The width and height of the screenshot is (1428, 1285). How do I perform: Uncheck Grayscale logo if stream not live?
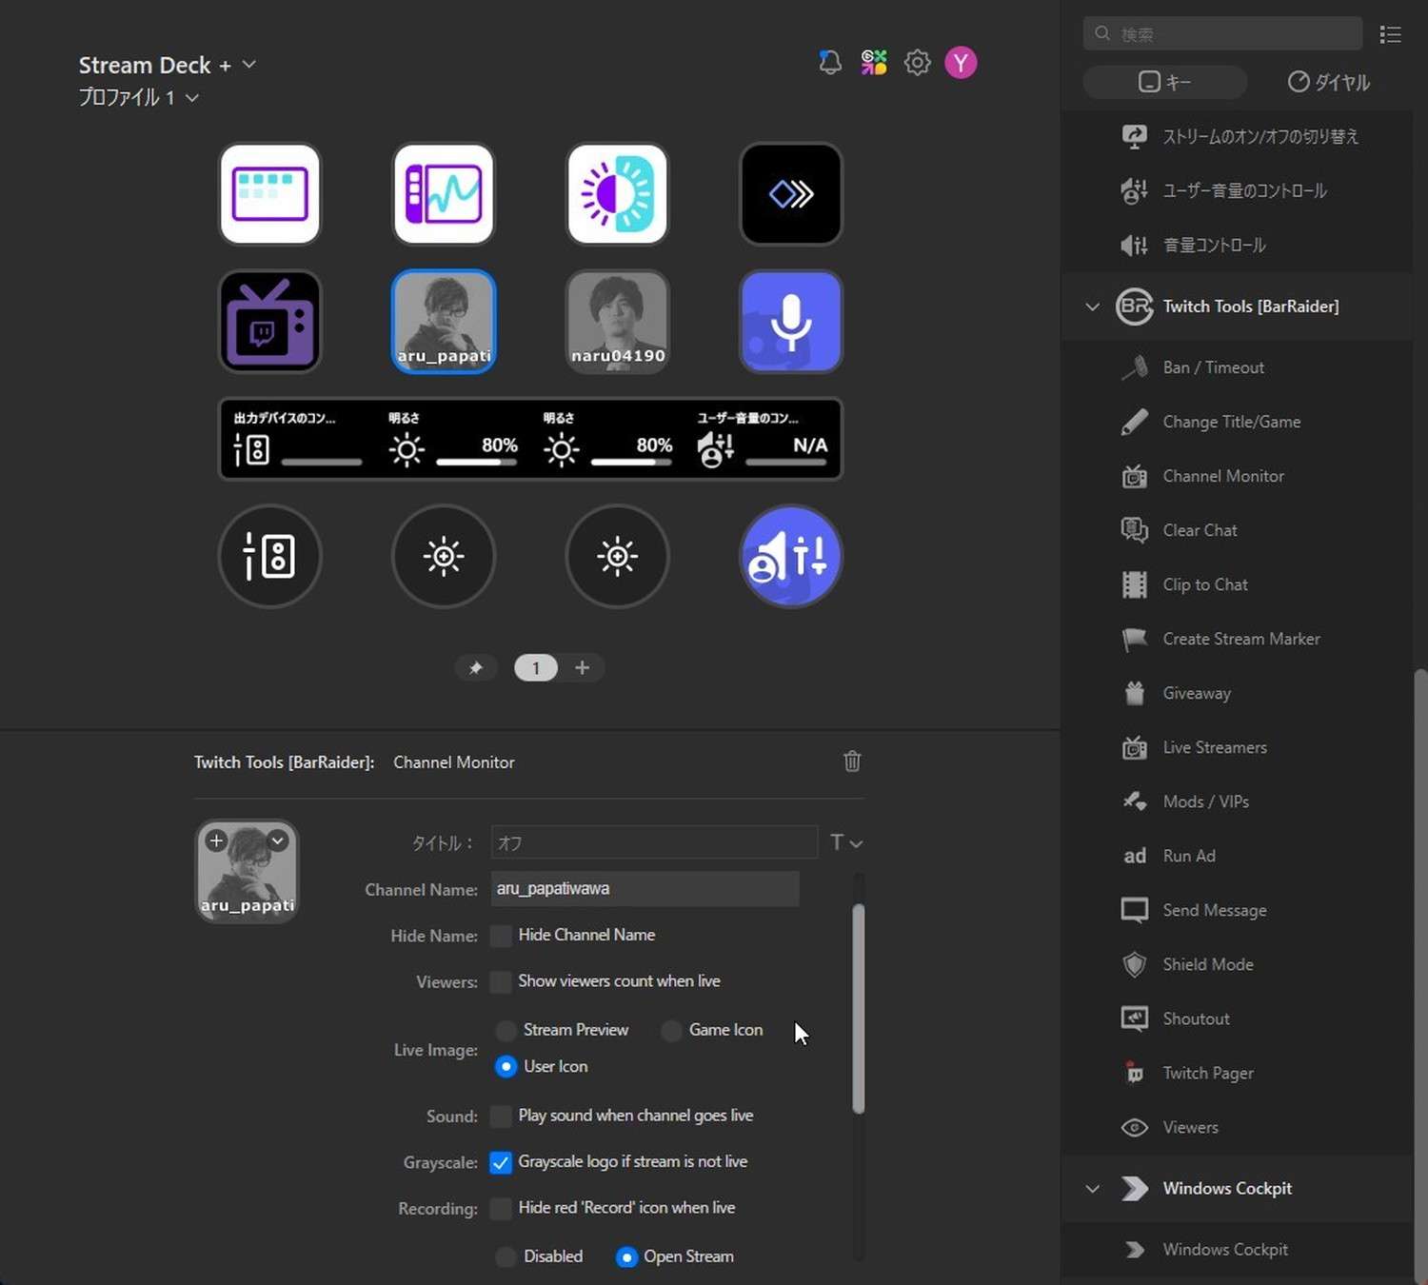click(x=501, y=1162)
